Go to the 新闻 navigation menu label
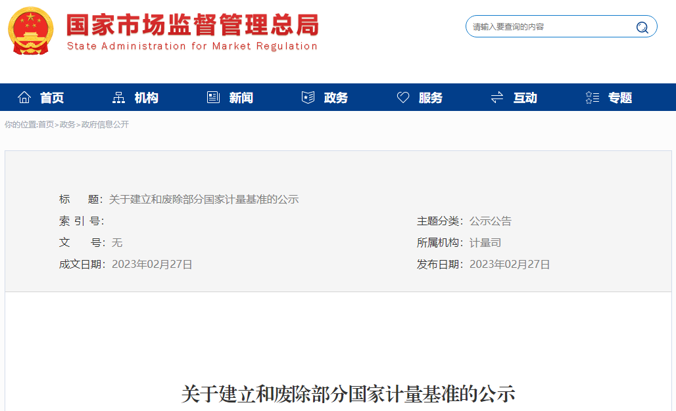The width and height of the screenshot is (676, 411). 241,98
